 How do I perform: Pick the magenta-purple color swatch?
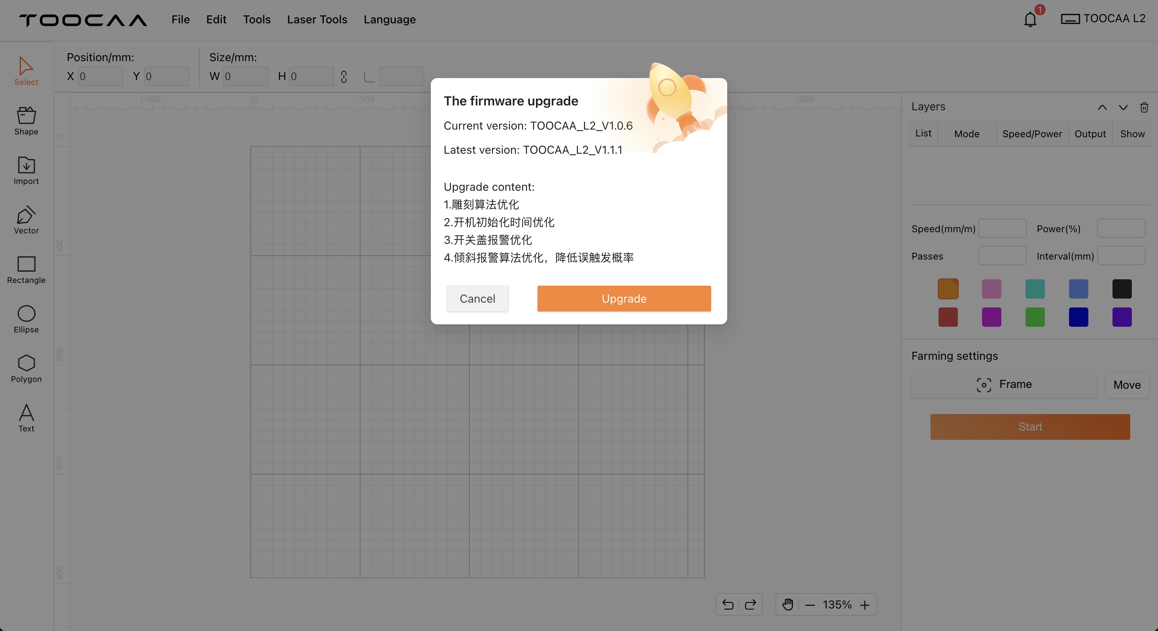991,317
